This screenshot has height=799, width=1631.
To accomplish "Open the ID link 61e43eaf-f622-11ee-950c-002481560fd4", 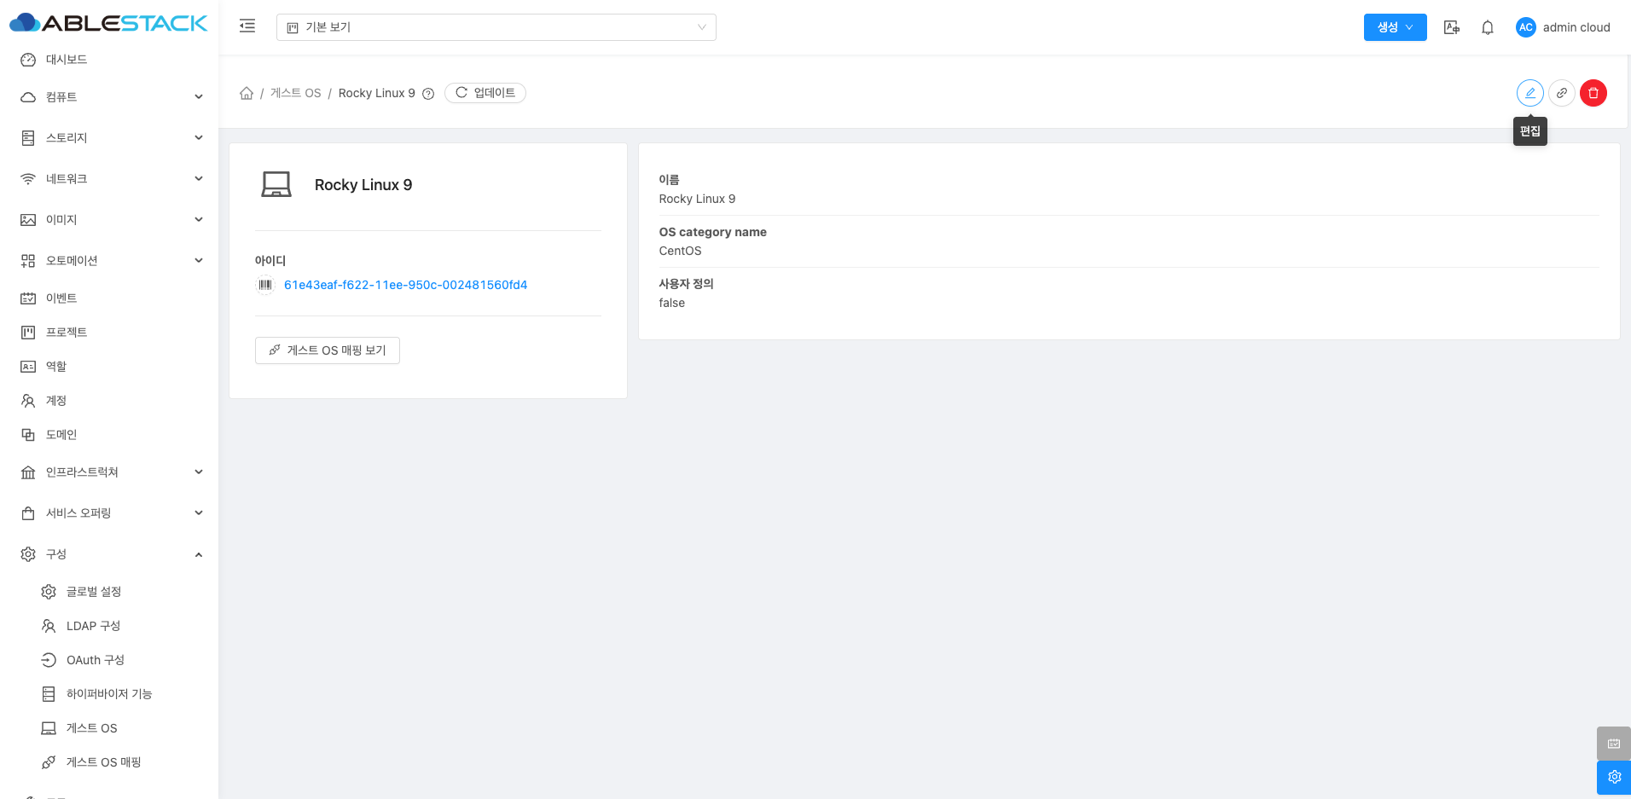I will (405, 285).
